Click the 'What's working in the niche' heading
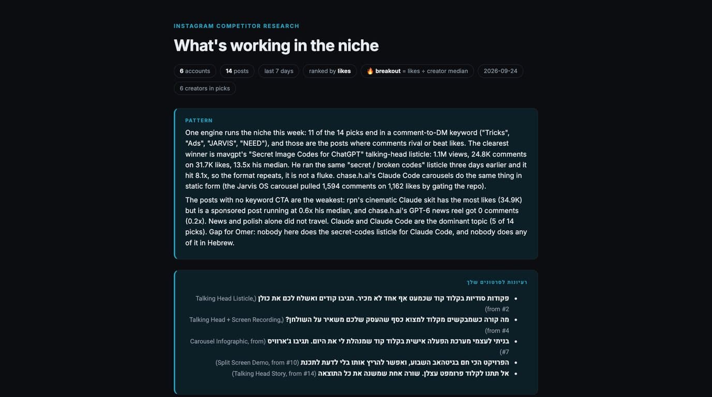This screenshot has height=397, width=712. point(276,45)
